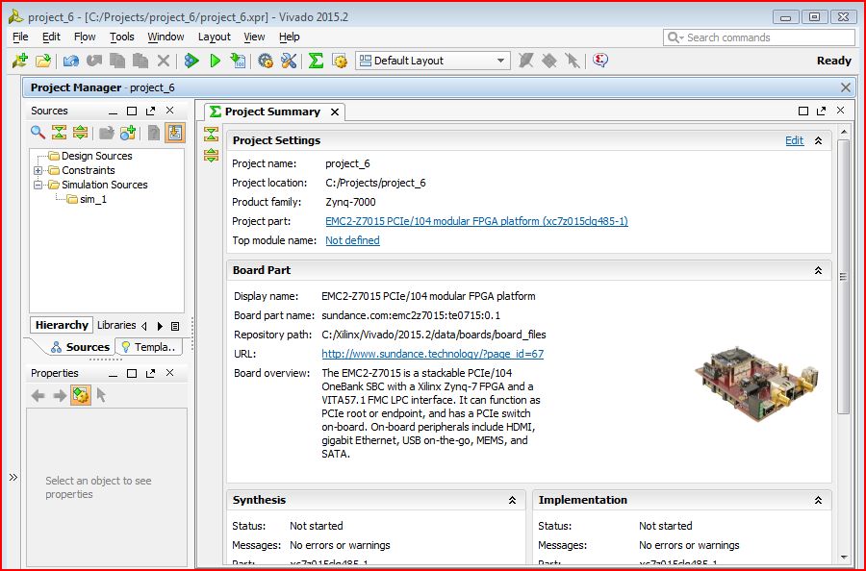Image resolution: width=866 pixels, height=571 pixels.
Task: Click the New Project toolbar icon
Action: [x=19, y=61]
